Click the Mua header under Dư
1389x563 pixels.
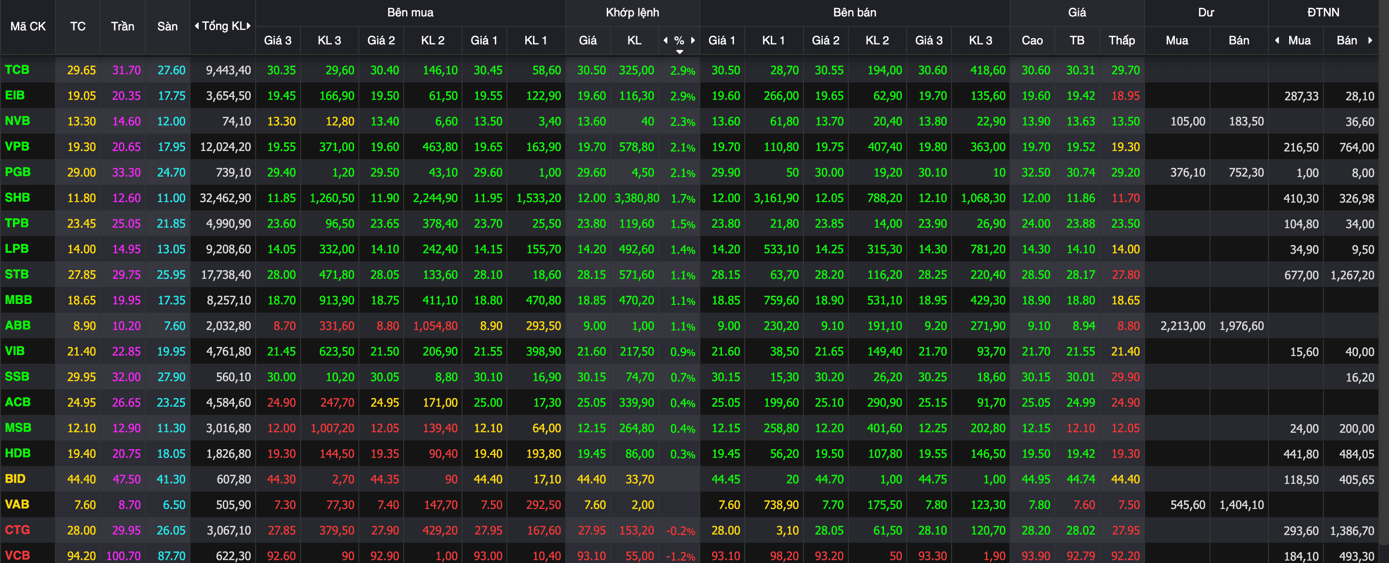[1177, 41]
